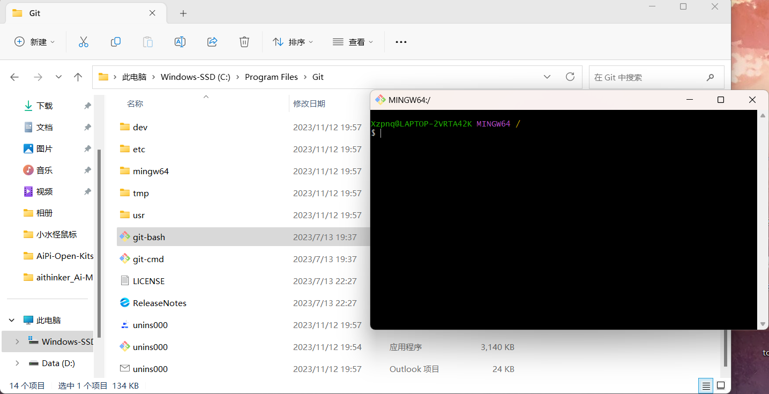
Task: Open the 新建 (New) button menu
Action: pos(35,42)
